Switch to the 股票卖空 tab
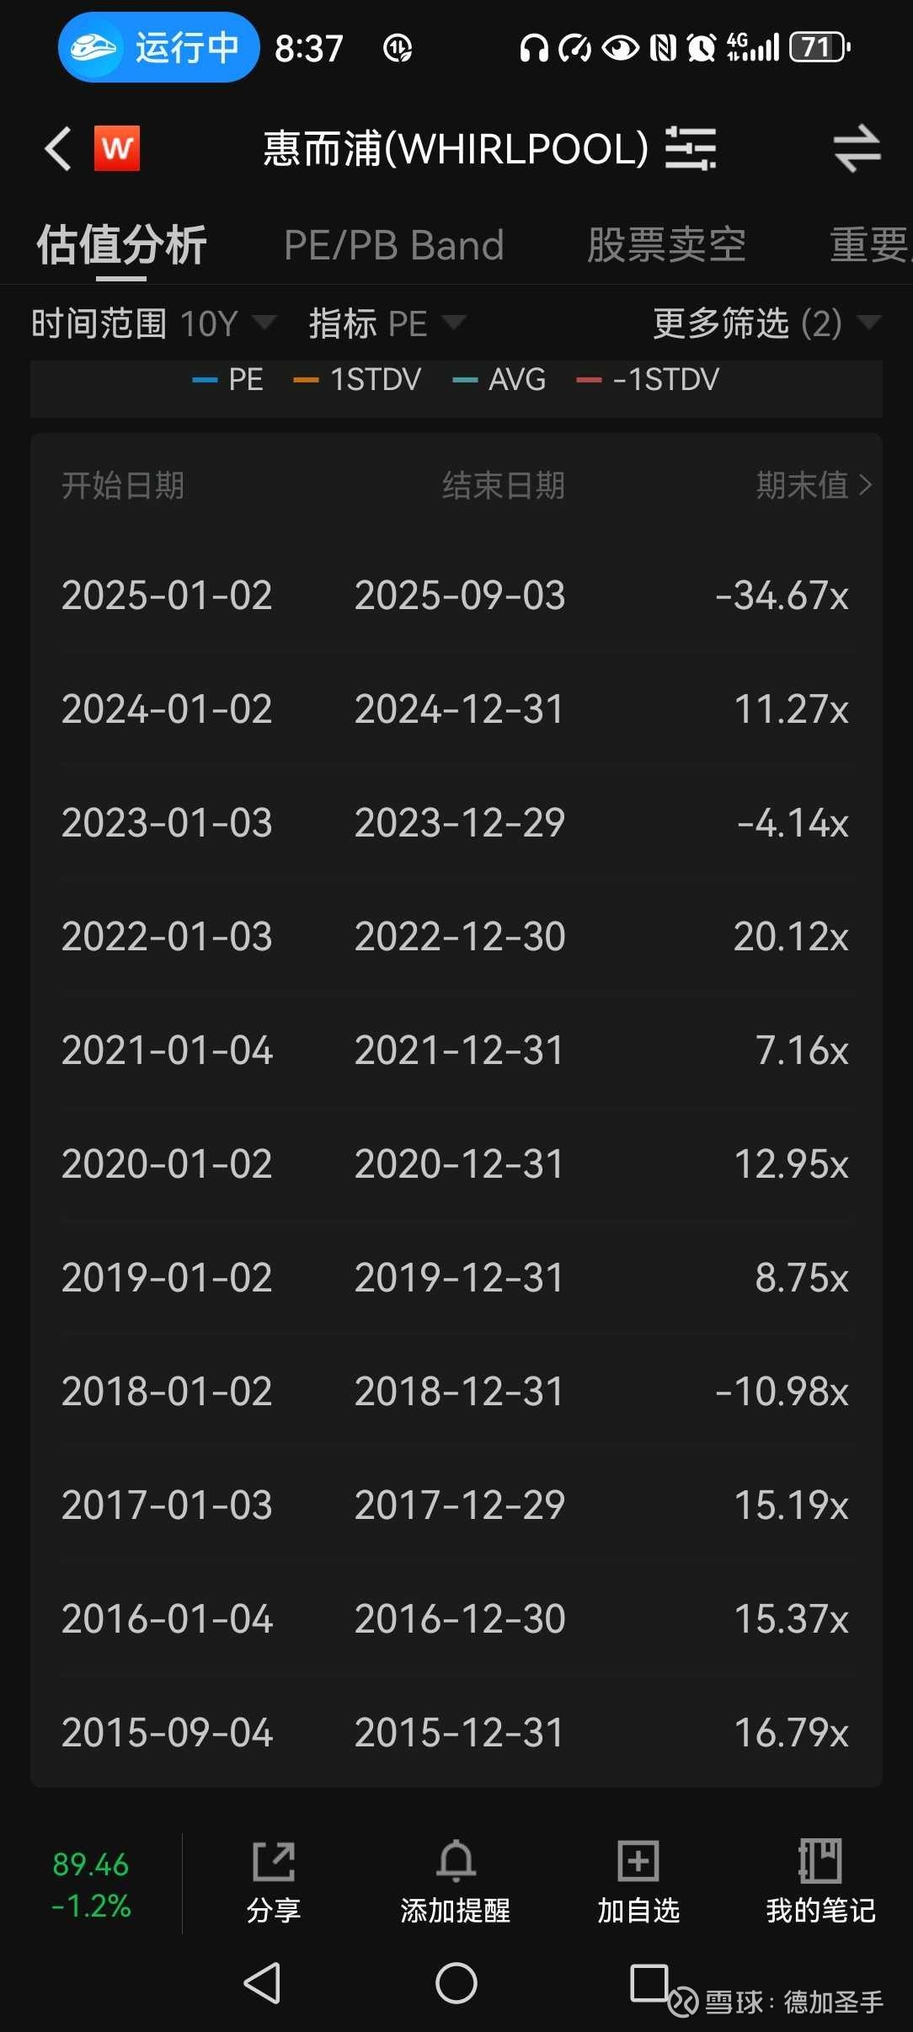 click(x=666, y=246)
